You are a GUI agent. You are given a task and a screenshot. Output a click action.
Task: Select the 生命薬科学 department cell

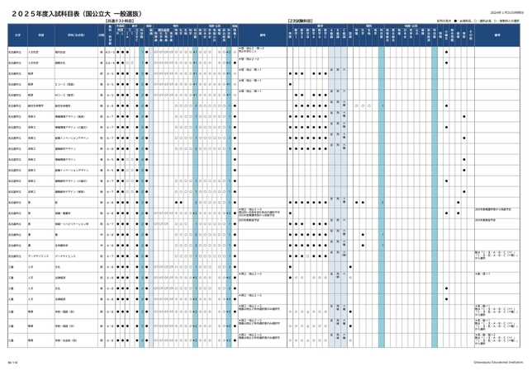click(x=63, y=244)
